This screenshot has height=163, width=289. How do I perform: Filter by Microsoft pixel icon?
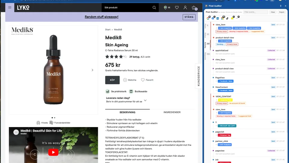223,18
